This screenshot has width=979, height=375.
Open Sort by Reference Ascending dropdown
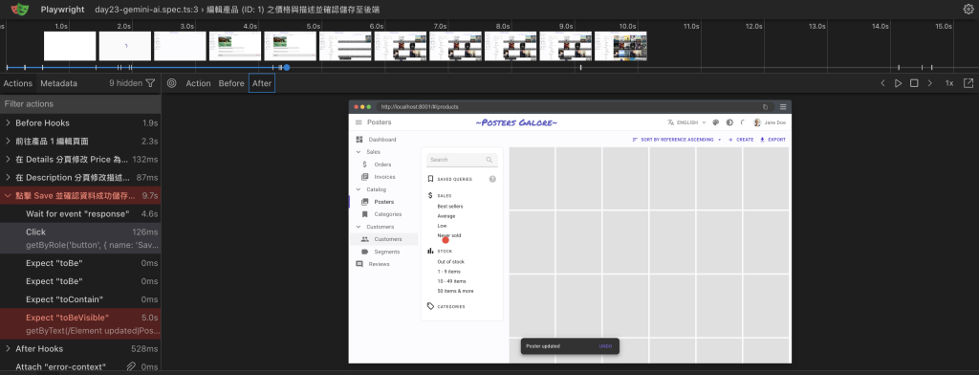tap(677, 140)
